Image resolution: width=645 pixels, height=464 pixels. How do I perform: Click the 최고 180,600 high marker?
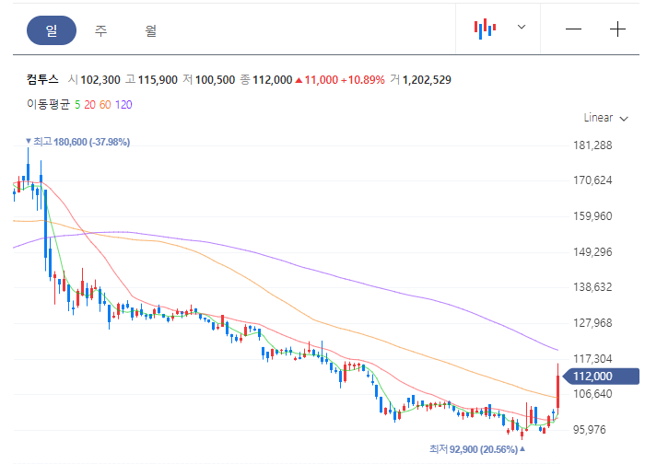tap(77, 142)
